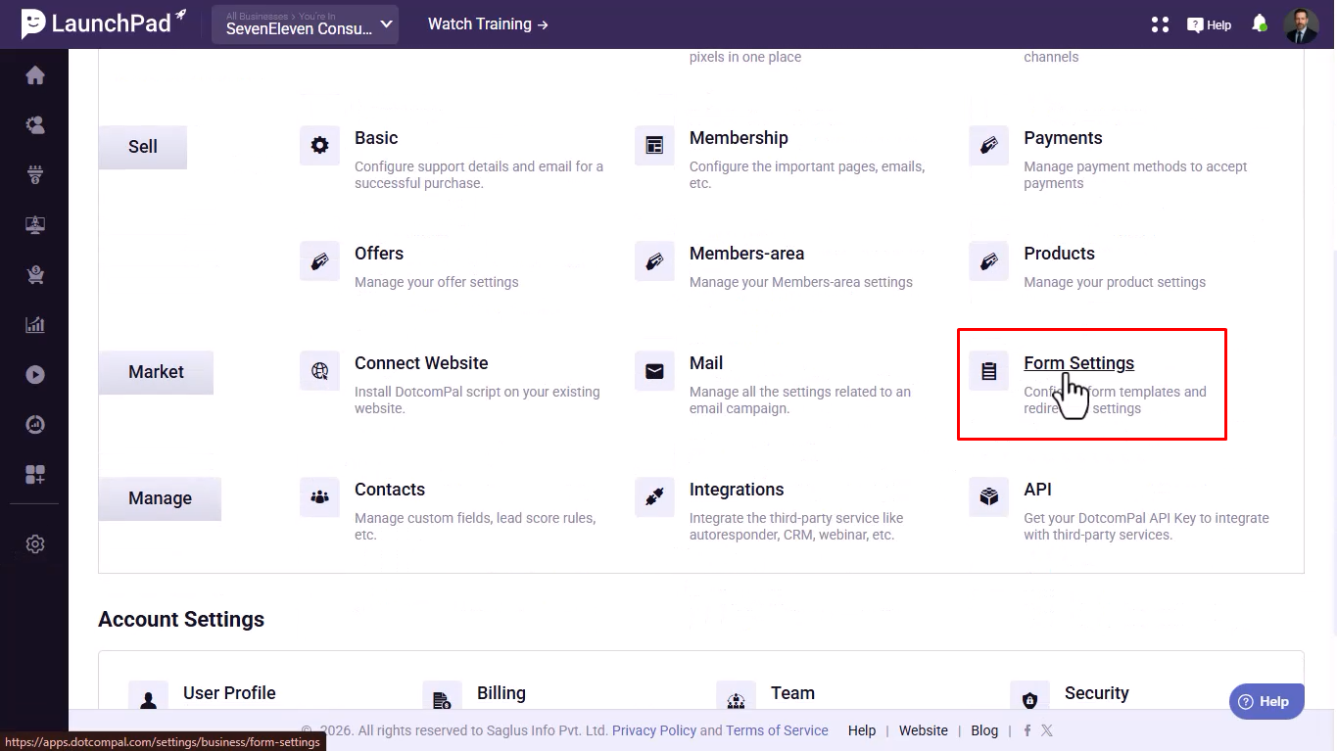Screen dimensions: 1337x751
Task: Open the Billing account link
Action: click(501, 693)
